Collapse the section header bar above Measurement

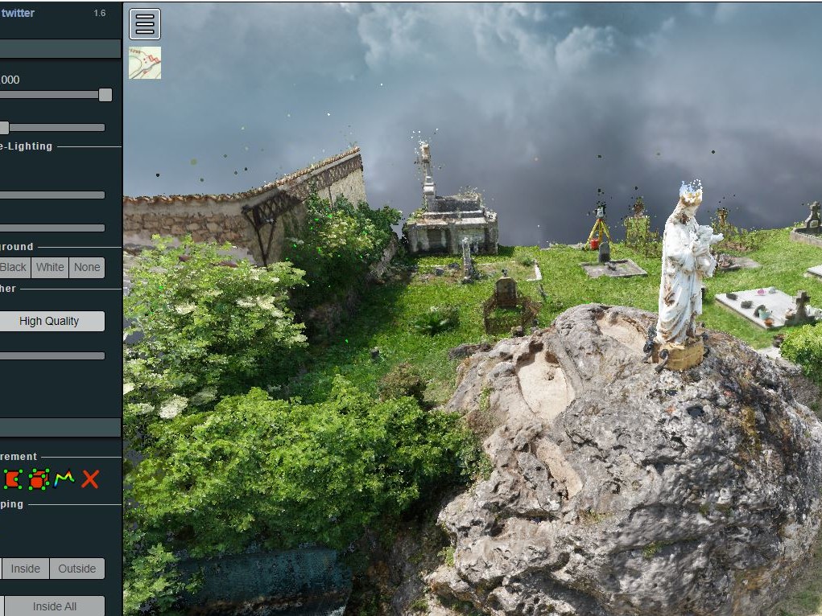(x=60, y=427)
